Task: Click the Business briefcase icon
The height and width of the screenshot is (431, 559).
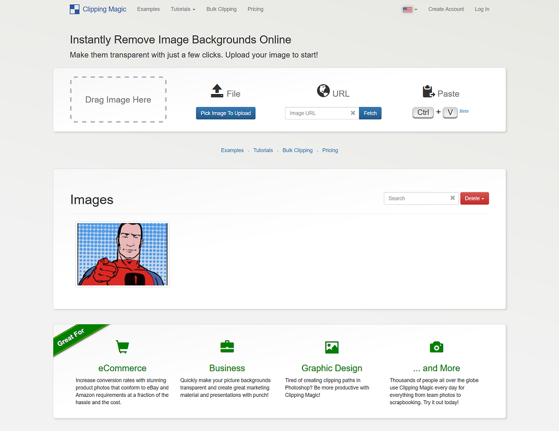Action: pos(227,346)
